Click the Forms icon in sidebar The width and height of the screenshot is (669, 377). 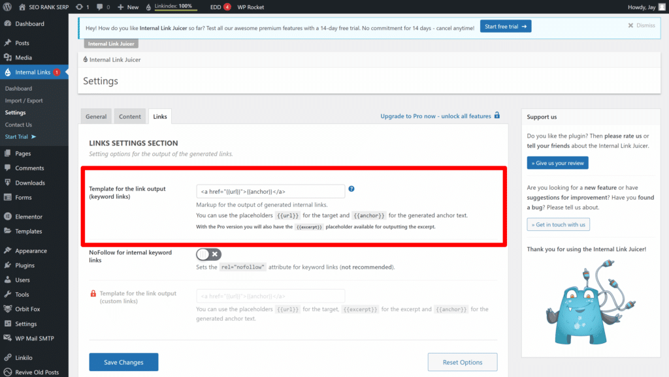[x=8, y=197]
